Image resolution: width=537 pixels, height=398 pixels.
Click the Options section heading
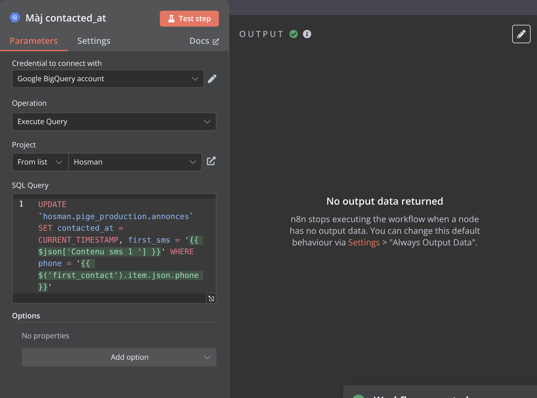[26, 316]
